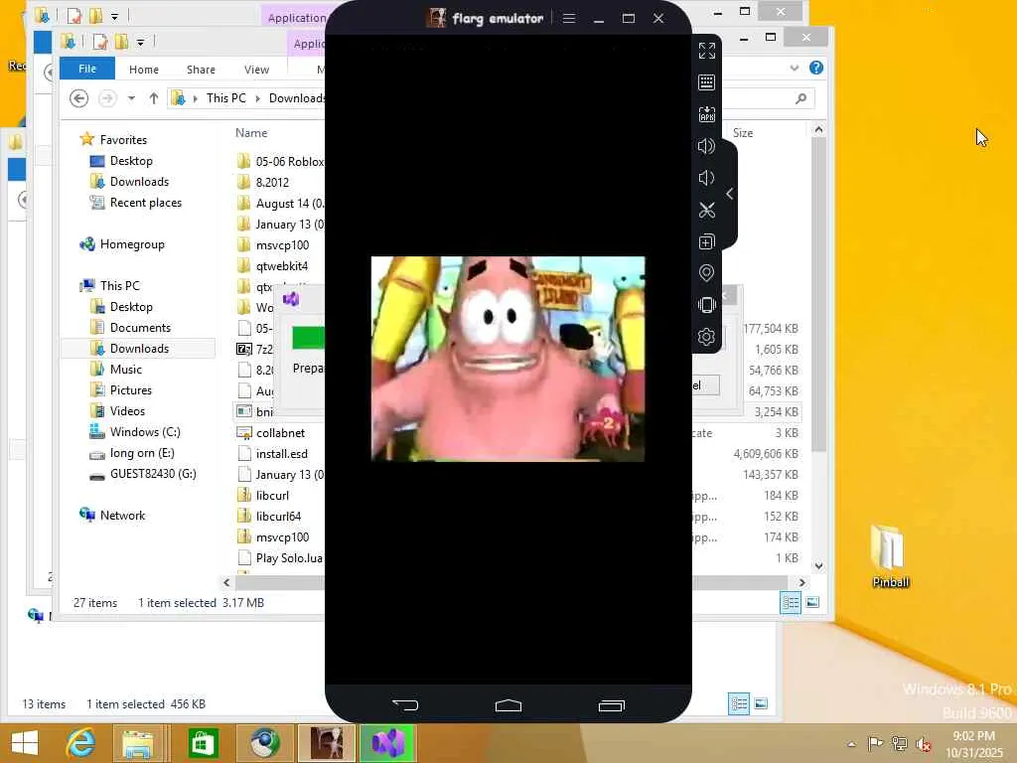Open the location pin tool
Image resolution: width=1017 pixels, height=763 pixels.
coord(706,273)
